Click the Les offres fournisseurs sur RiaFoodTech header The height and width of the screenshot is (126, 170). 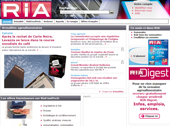(x=40, y=98)
